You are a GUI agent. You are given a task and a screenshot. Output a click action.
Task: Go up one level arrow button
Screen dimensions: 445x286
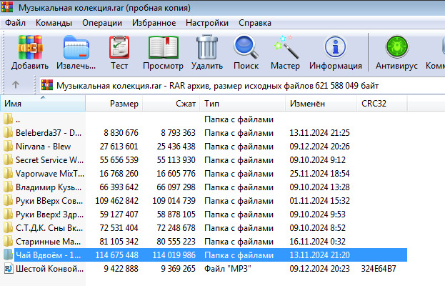click(x=16, y=84)
